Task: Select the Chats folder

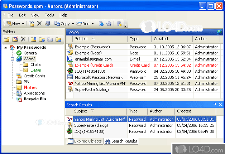Action: tap(35, 64)
